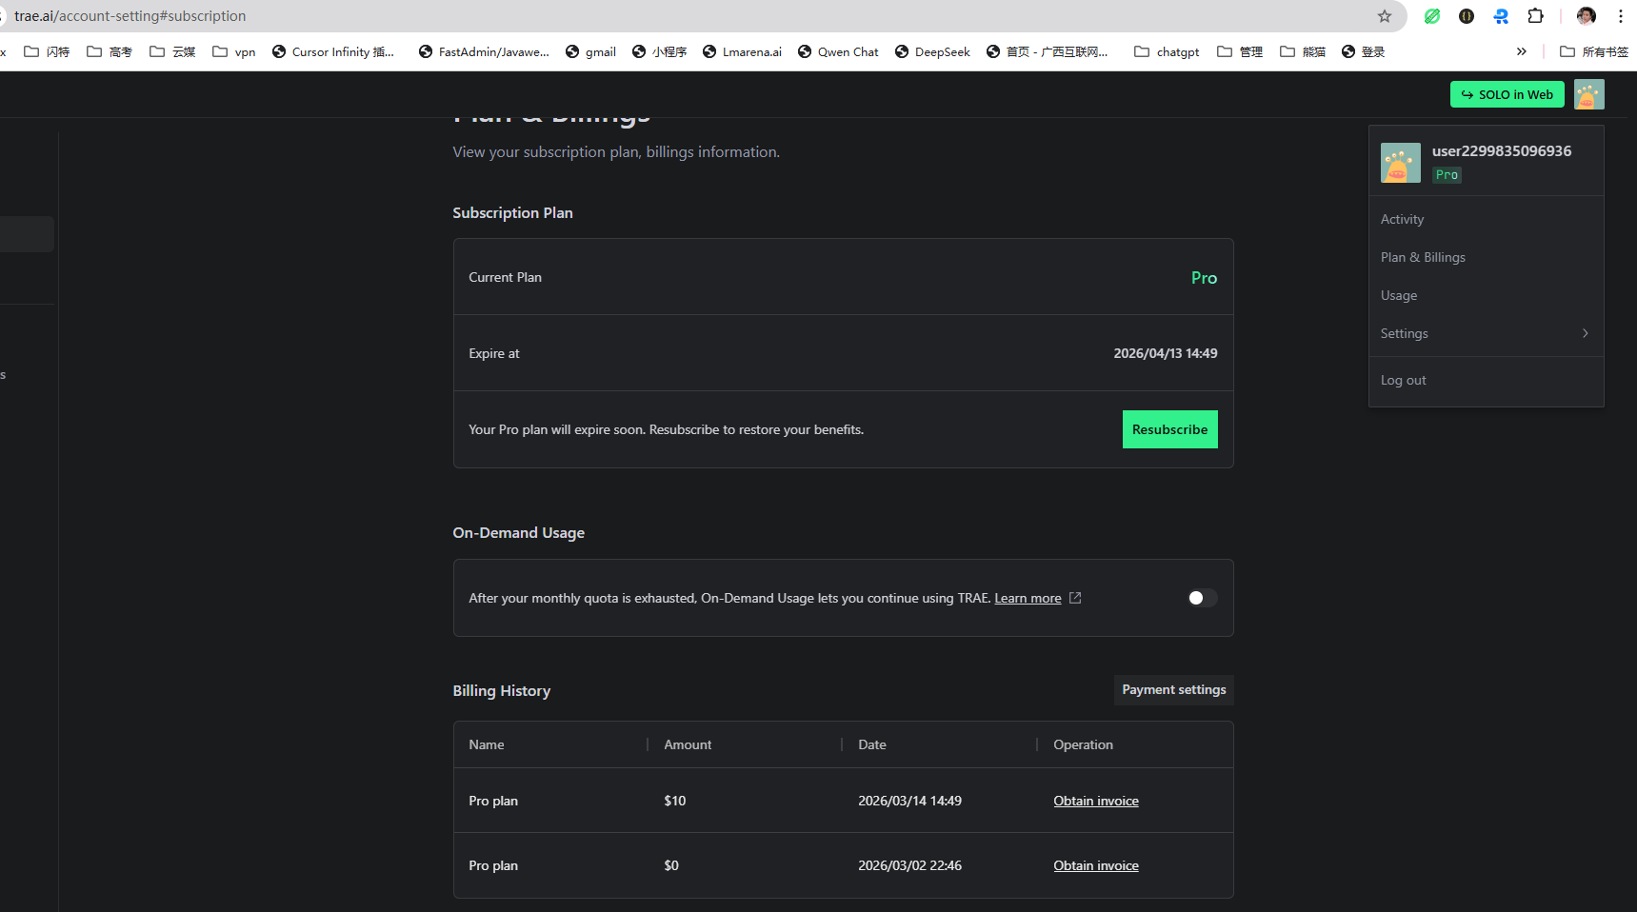This screenshot has height=912, width=1637.
Task: Click the SOLO in Web button
Action: coord(1507,94)
